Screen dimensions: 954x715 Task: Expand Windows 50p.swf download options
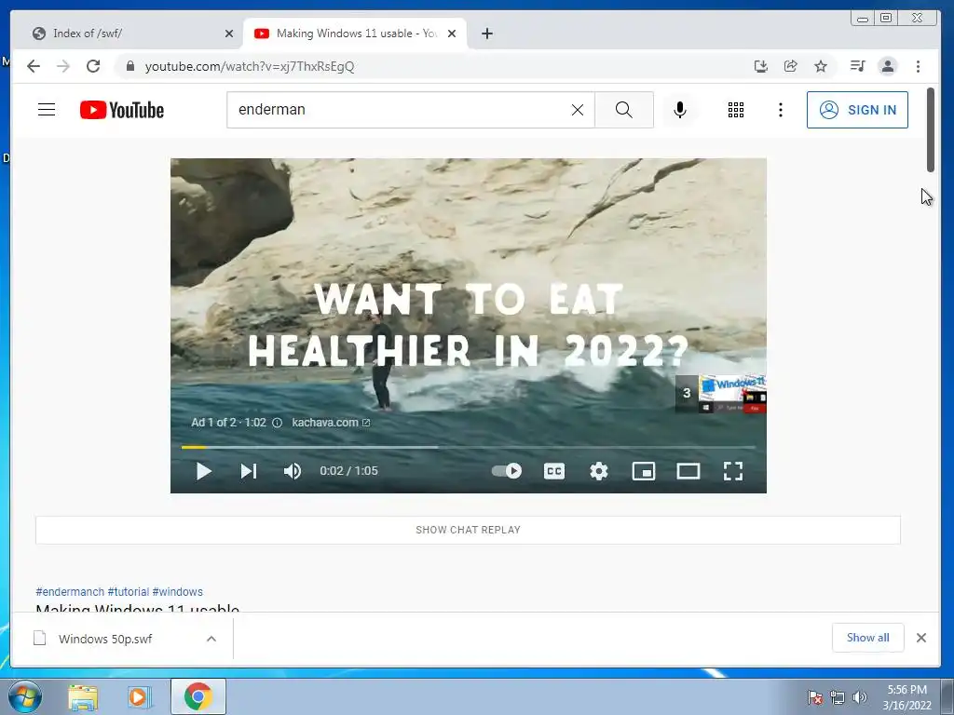coord(211,639)
